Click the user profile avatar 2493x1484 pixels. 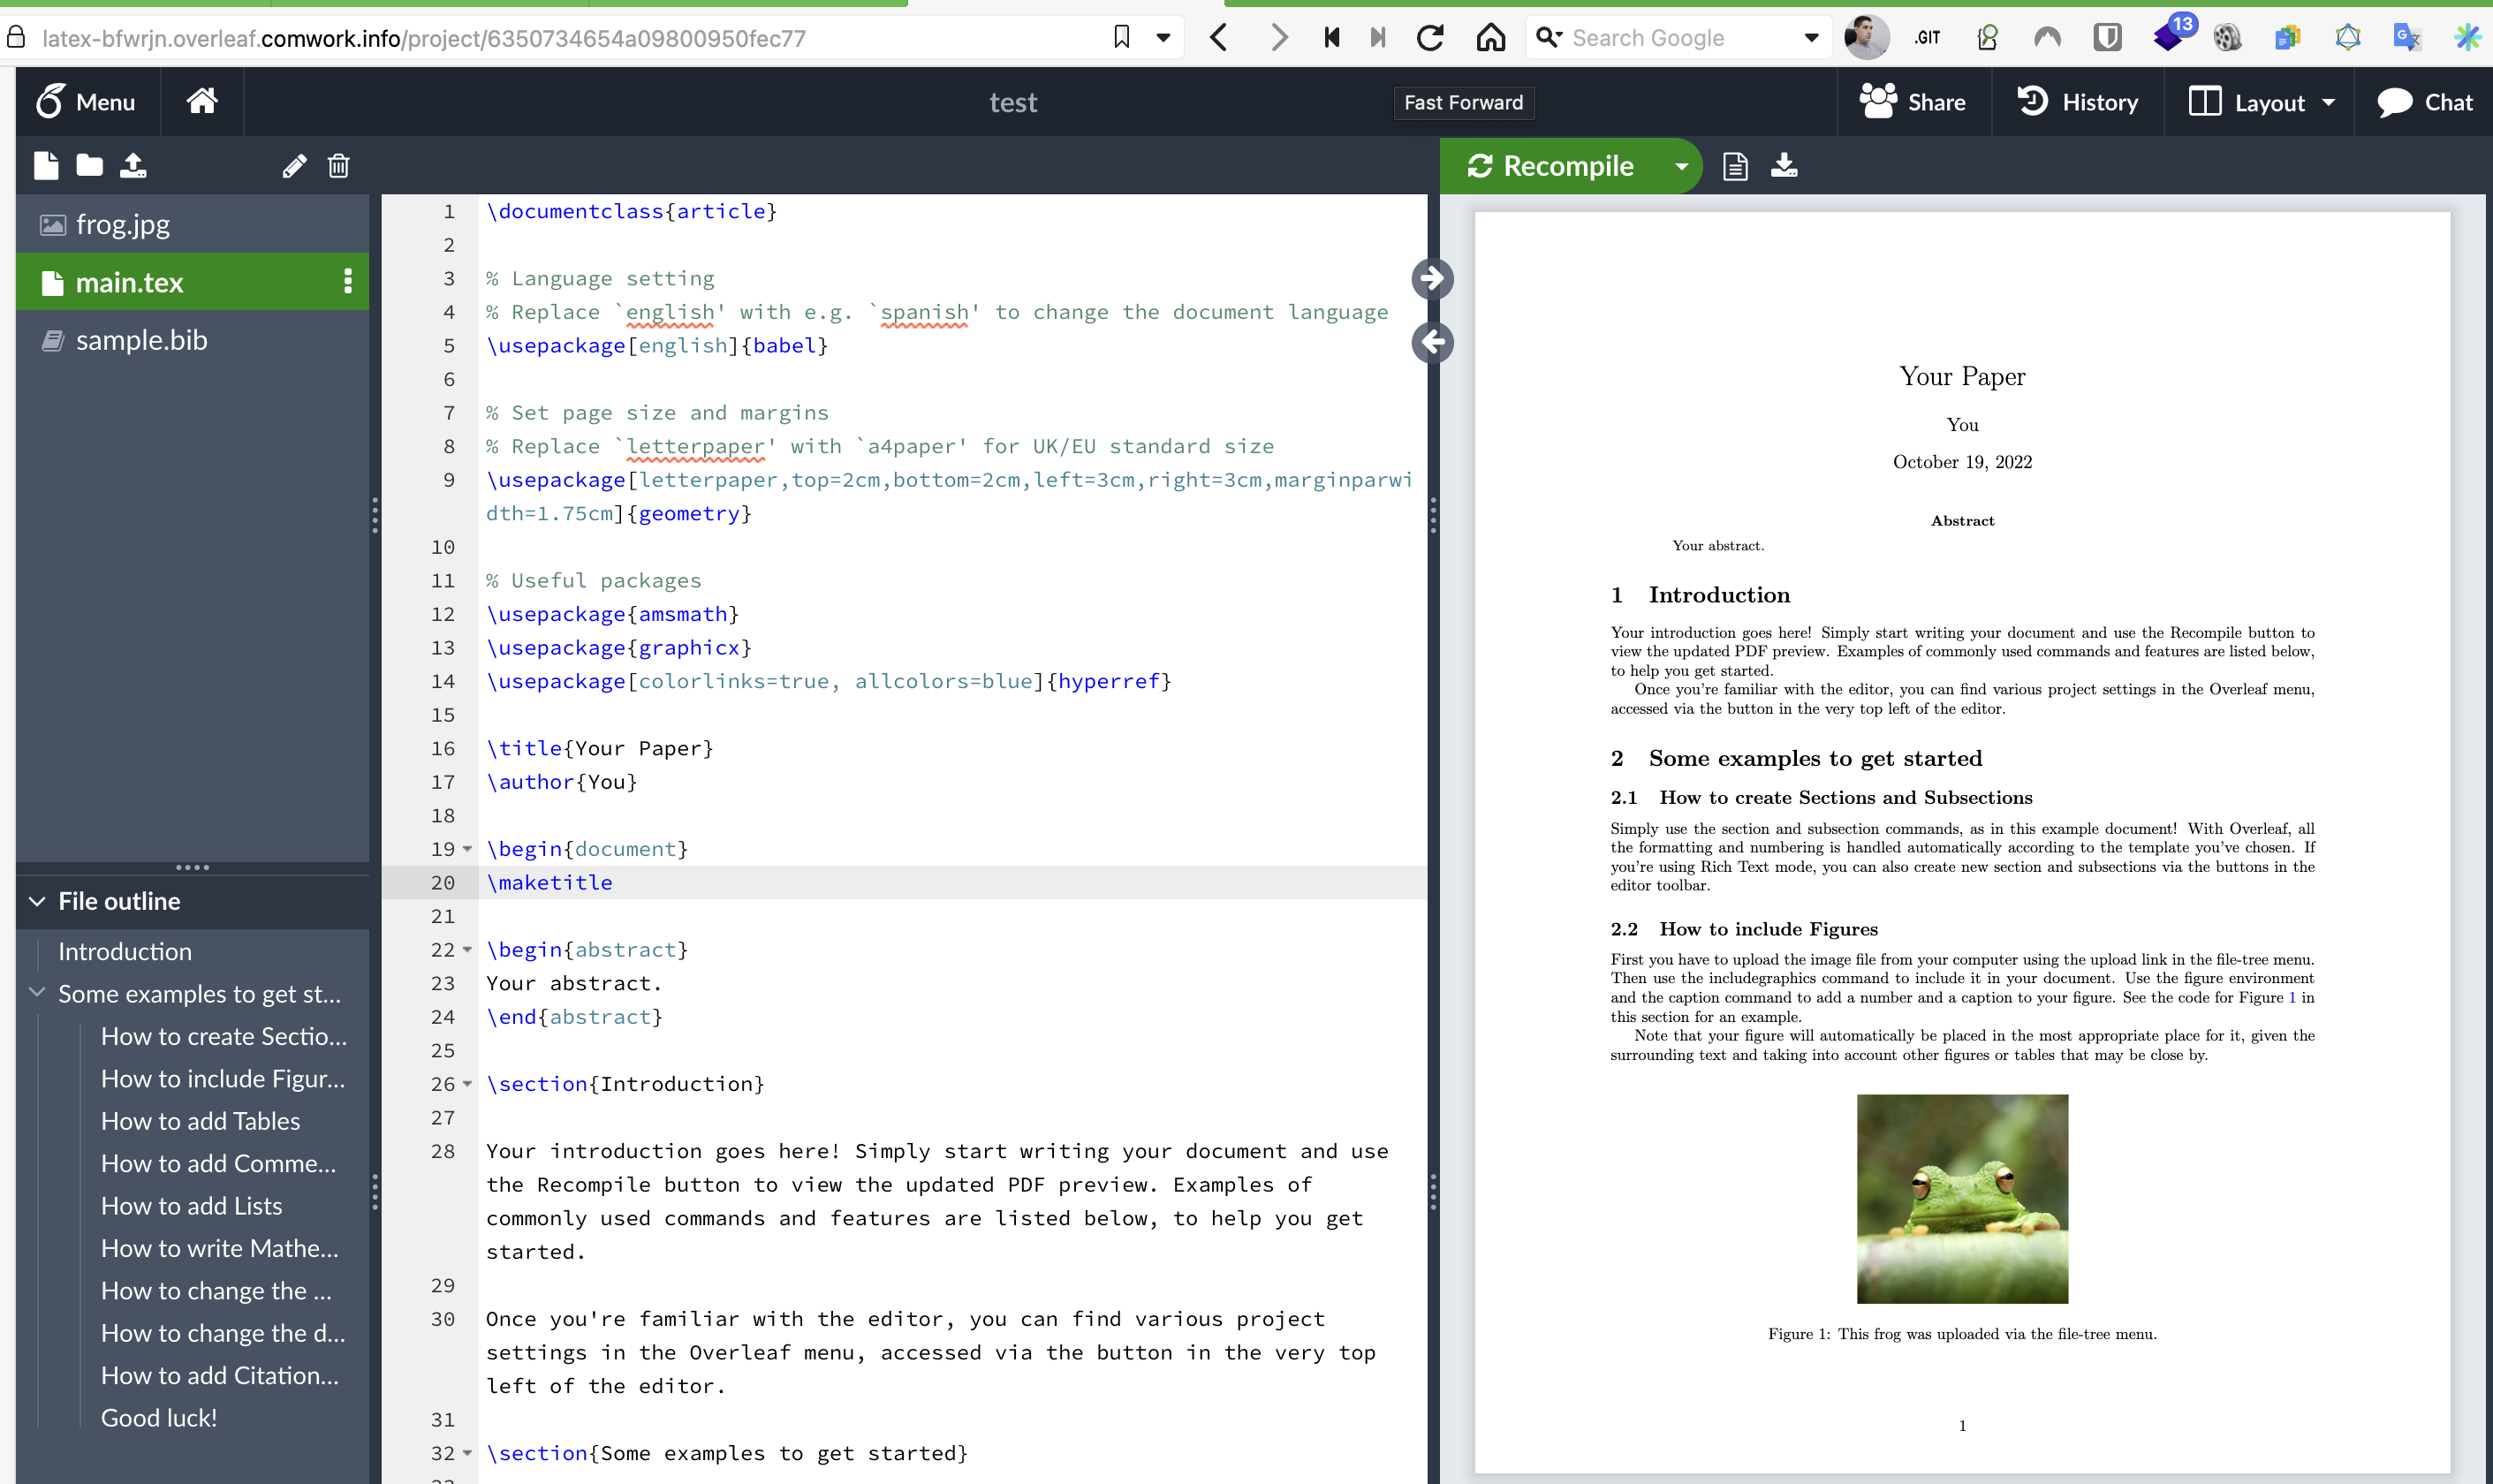[1866, 38]
